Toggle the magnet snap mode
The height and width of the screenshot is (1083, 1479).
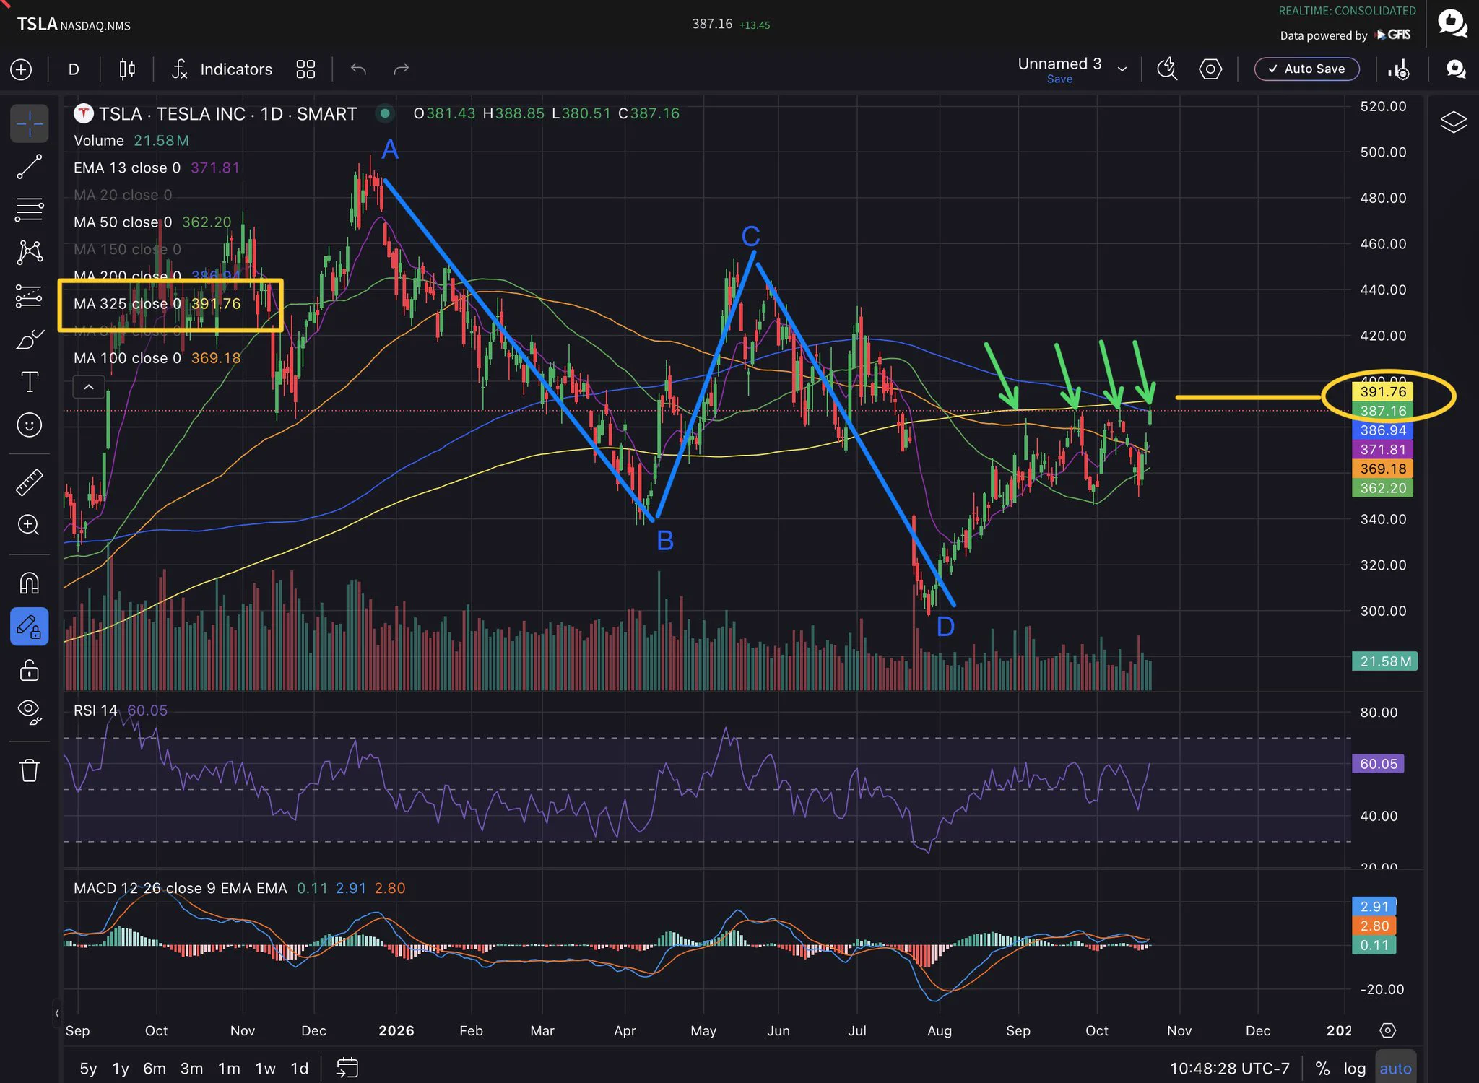(29, 583)
